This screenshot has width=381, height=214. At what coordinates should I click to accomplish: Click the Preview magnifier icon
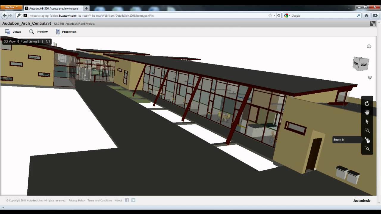[x=32, y=32]
